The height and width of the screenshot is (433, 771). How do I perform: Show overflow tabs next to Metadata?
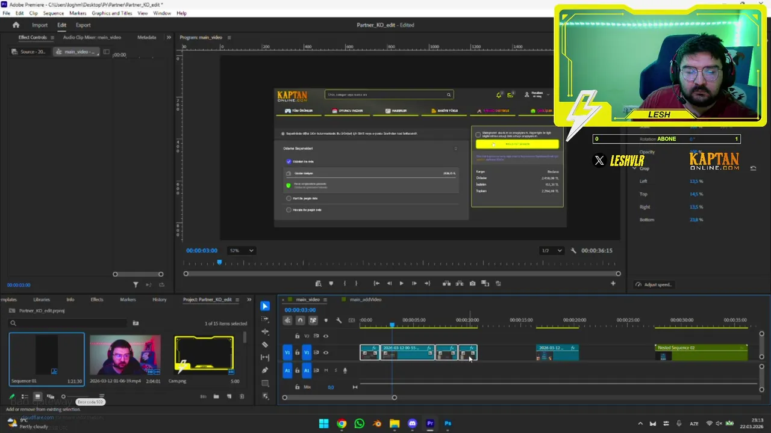tap(169, 37)
